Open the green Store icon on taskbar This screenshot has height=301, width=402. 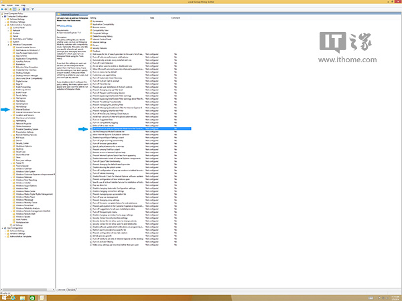pyautogui.click(x=32, y=298)
